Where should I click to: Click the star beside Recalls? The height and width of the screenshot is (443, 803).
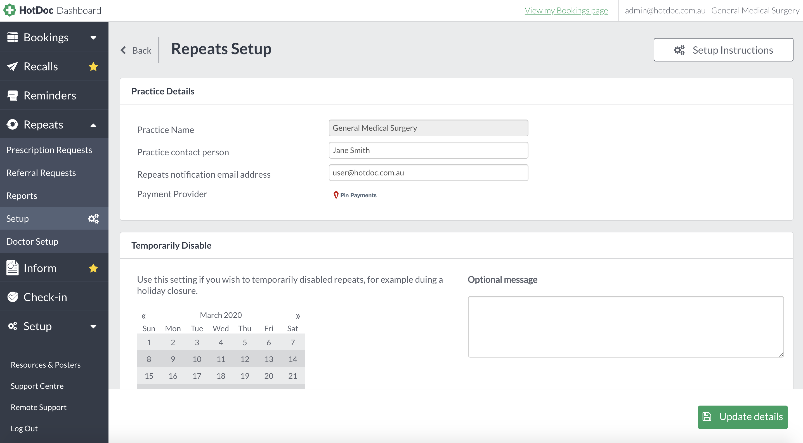click(93, 66)
